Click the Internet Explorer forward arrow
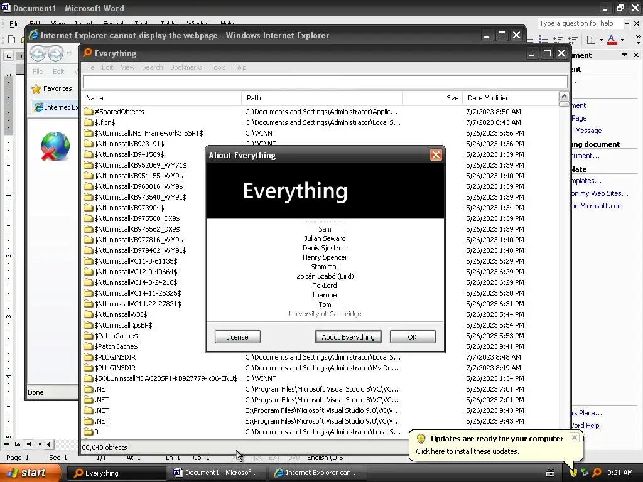Image resolution: width=643 pixels, height=482 pixels. (x=55, y=53)
